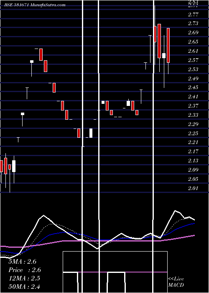Screen dimensions: 209x293
Task: Click the 12MA : 2.5 legend text
Action: [x=24, y=278]
